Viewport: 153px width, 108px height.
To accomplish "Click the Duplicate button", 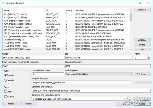I will (x=142, y=10).
